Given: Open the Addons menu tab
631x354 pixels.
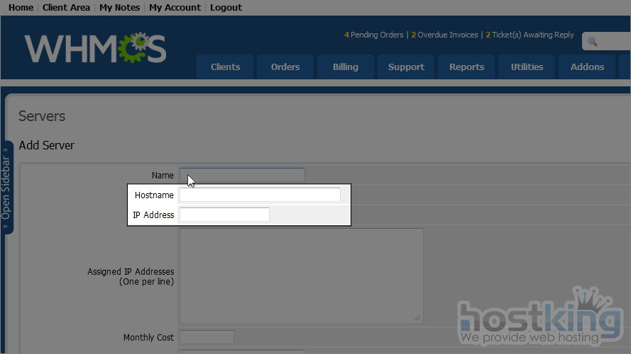Looking at the screenshot, I should [587, 67].
